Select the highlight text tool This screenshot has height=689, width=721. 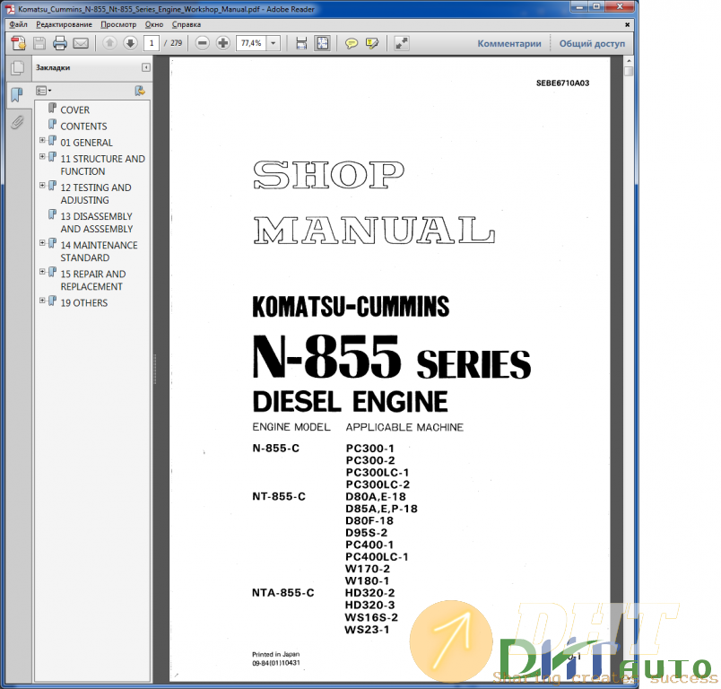pyautogui.click(x=371, y=43)
